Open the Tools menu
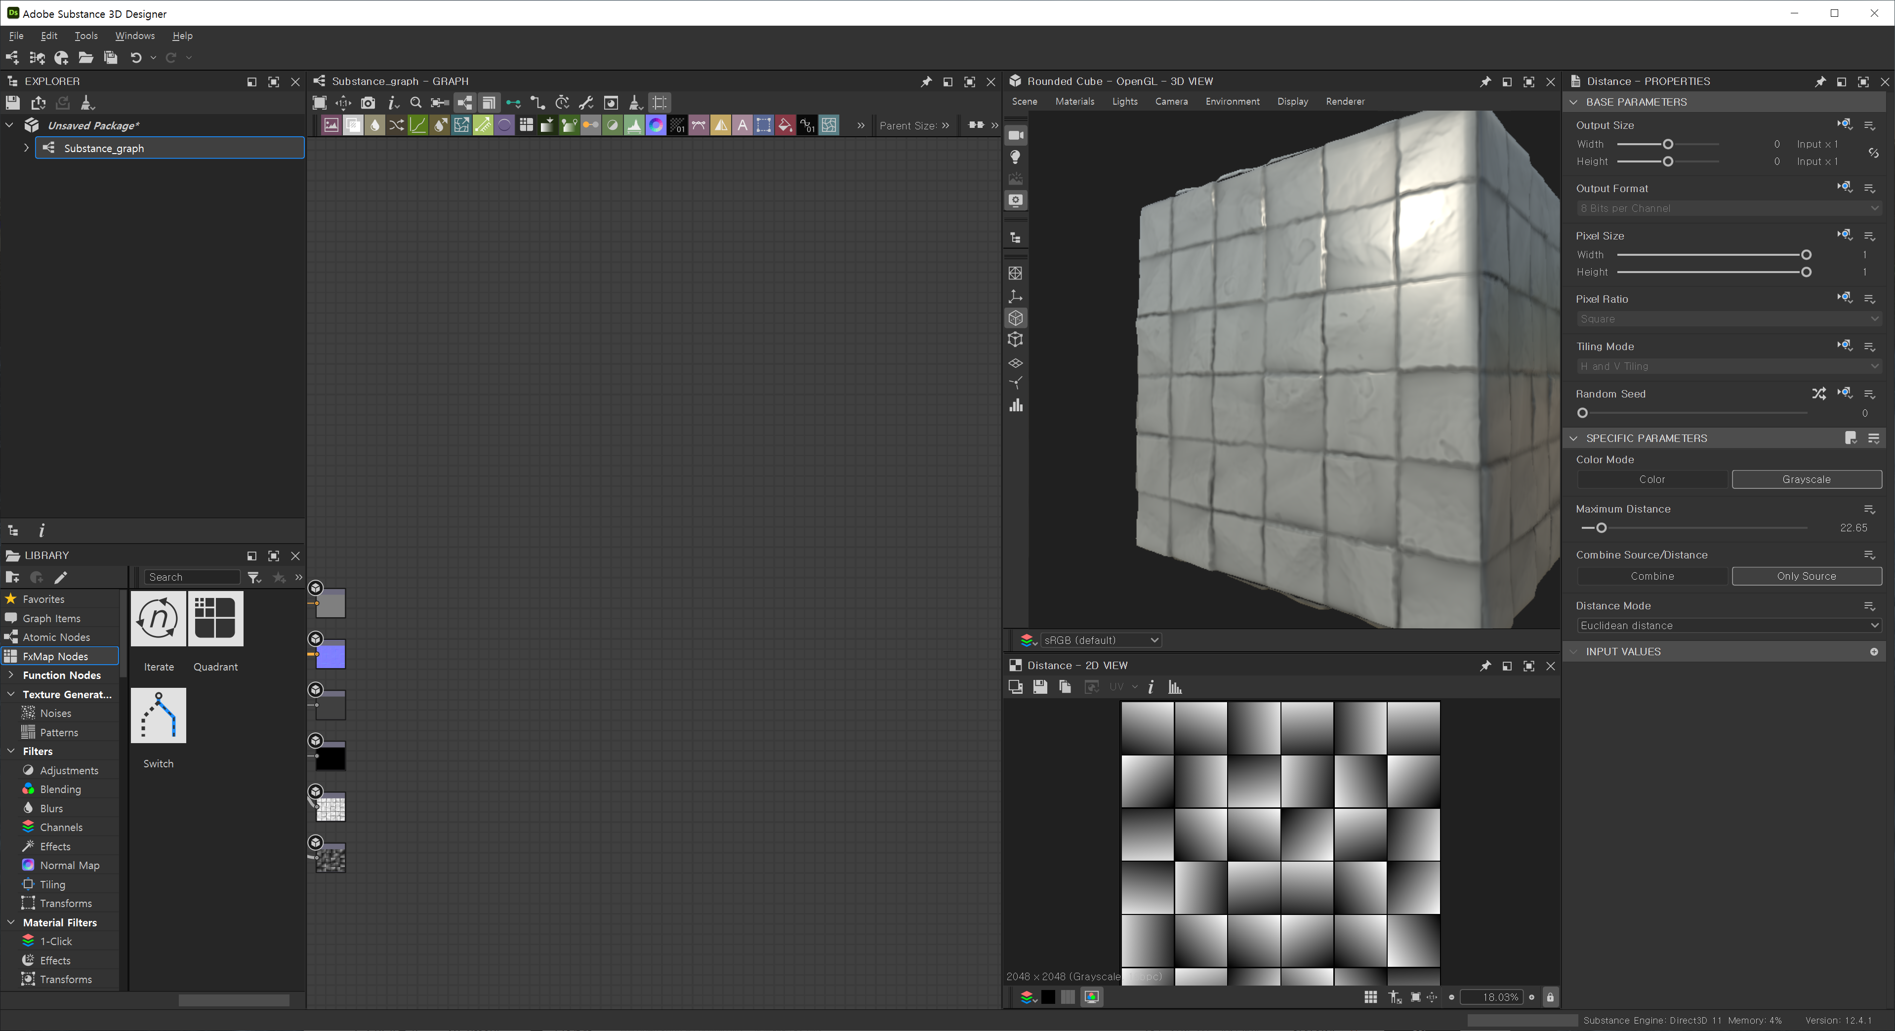 coord(85,35)
